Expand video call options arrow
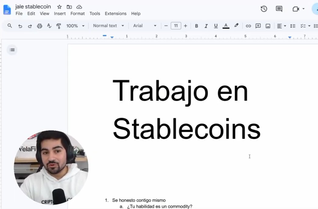 click(303, 9)
